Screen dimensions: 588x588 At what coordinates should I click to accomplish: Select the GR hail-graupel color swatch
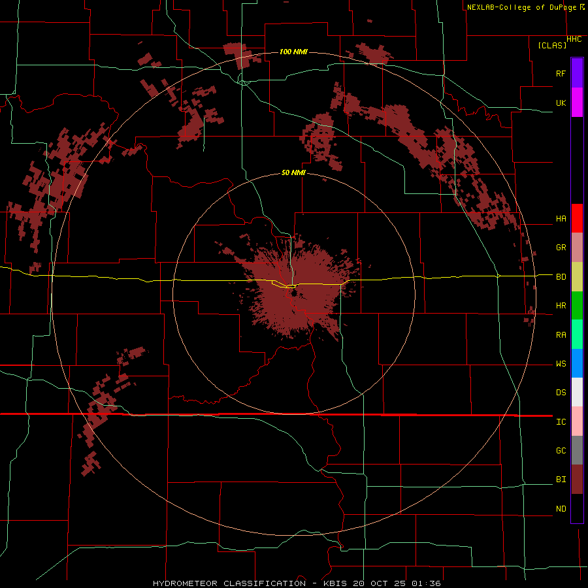pyautogui.click(x=577, y=248)
